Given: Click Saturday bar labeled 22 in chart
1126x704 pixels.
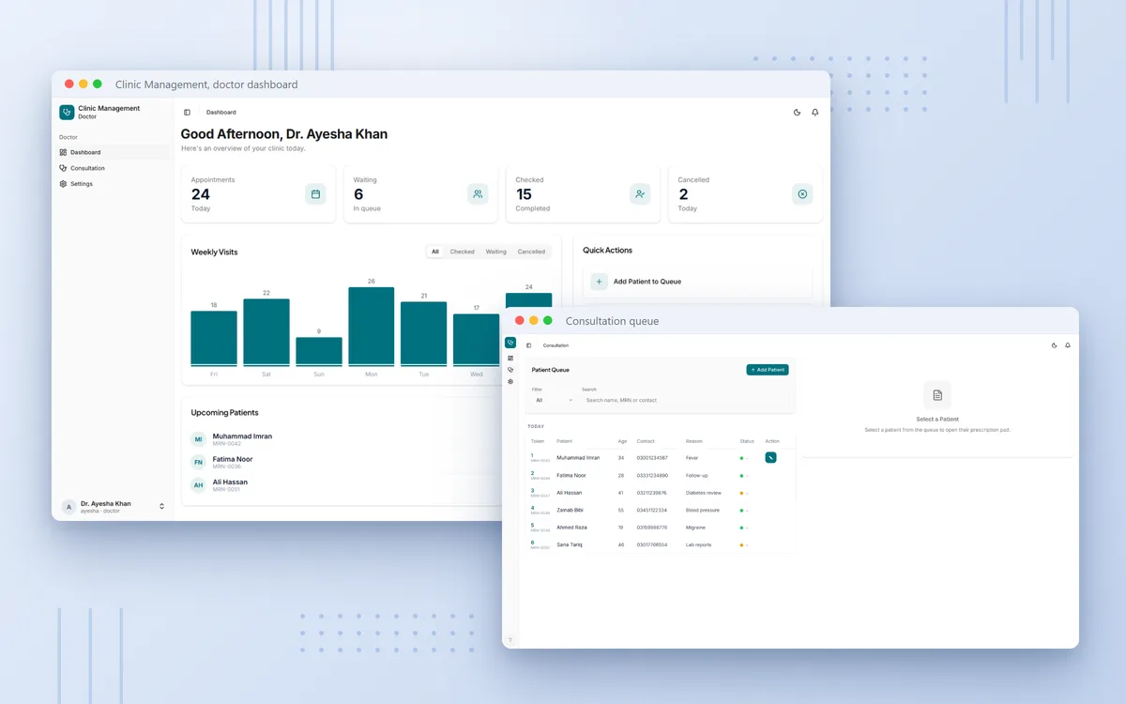Looking at the screenshot, I should tap(266, 332).
